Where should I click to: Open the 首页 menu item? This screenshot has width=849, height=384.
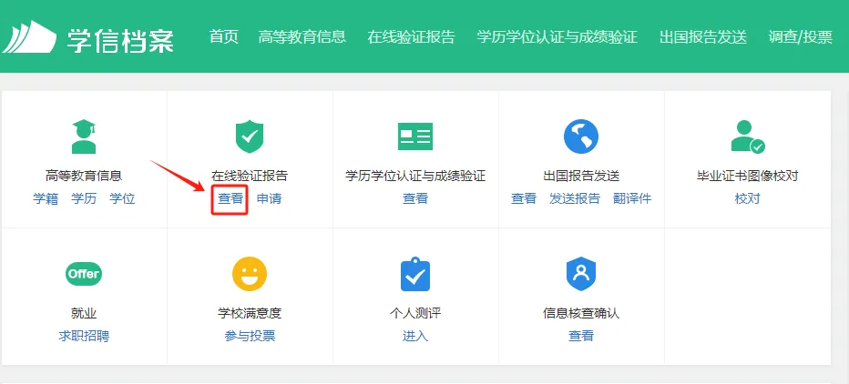[x=223, y=36]
